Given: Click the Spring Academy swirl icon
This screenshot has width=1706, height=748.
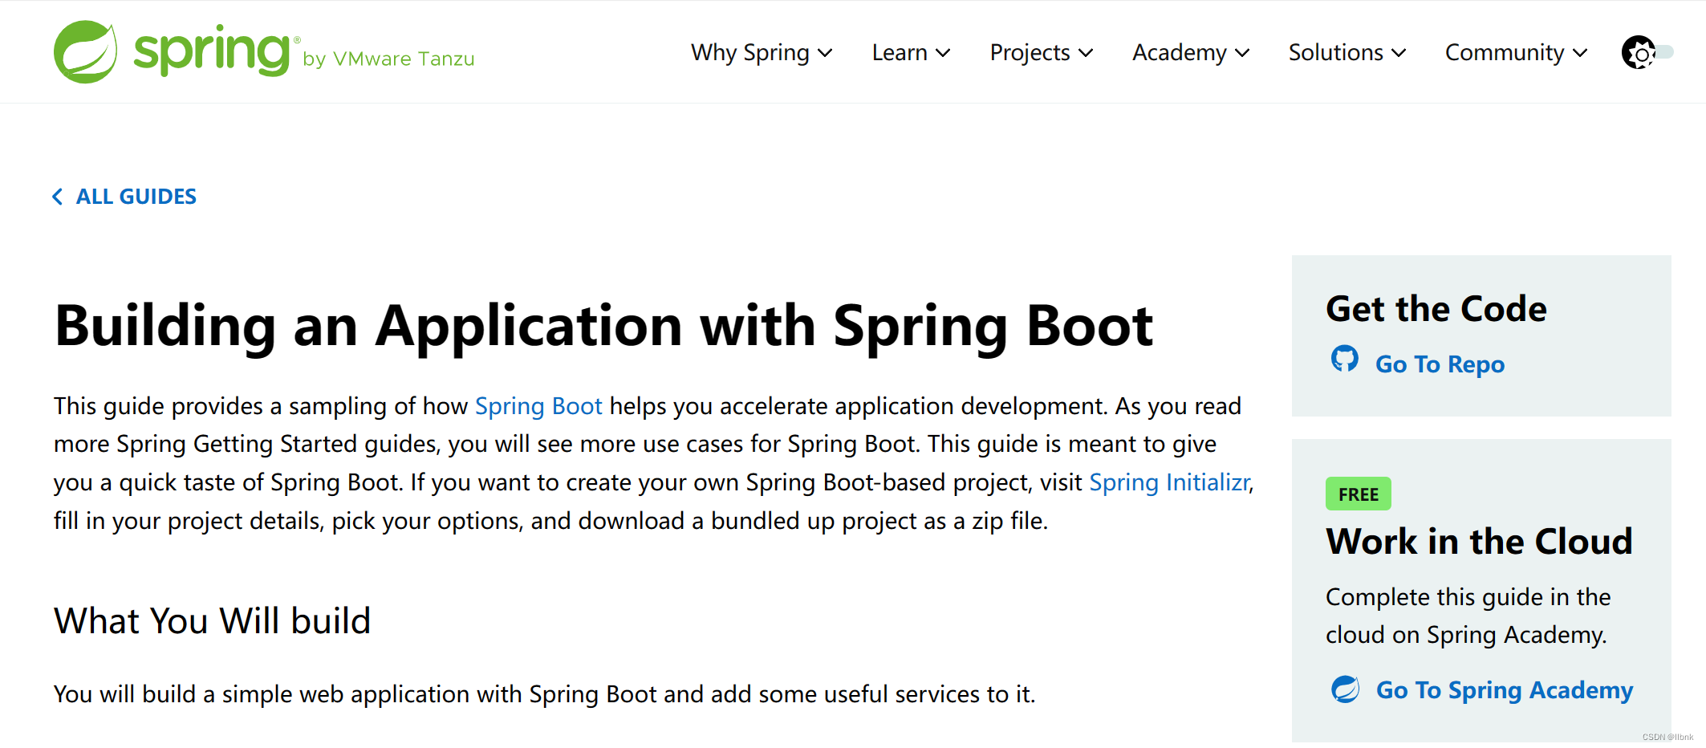Looking at the screenshot, I should click(1346, 689).
